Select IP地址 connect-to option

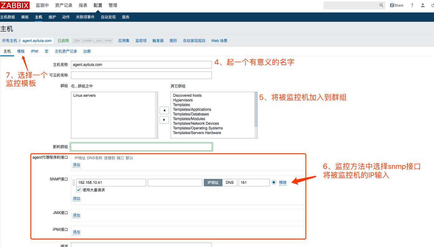(213, 183)
